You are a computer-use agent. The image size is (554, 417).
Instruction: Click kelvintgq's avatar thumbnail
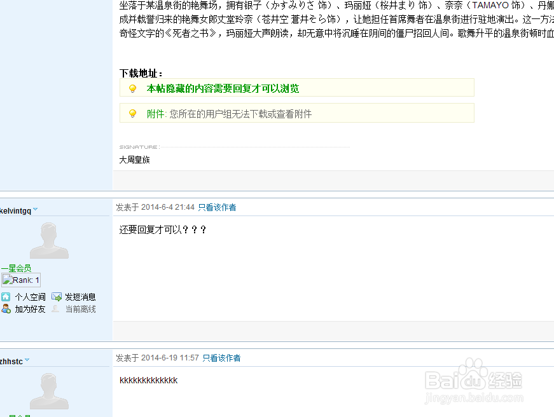pos(50,240)
